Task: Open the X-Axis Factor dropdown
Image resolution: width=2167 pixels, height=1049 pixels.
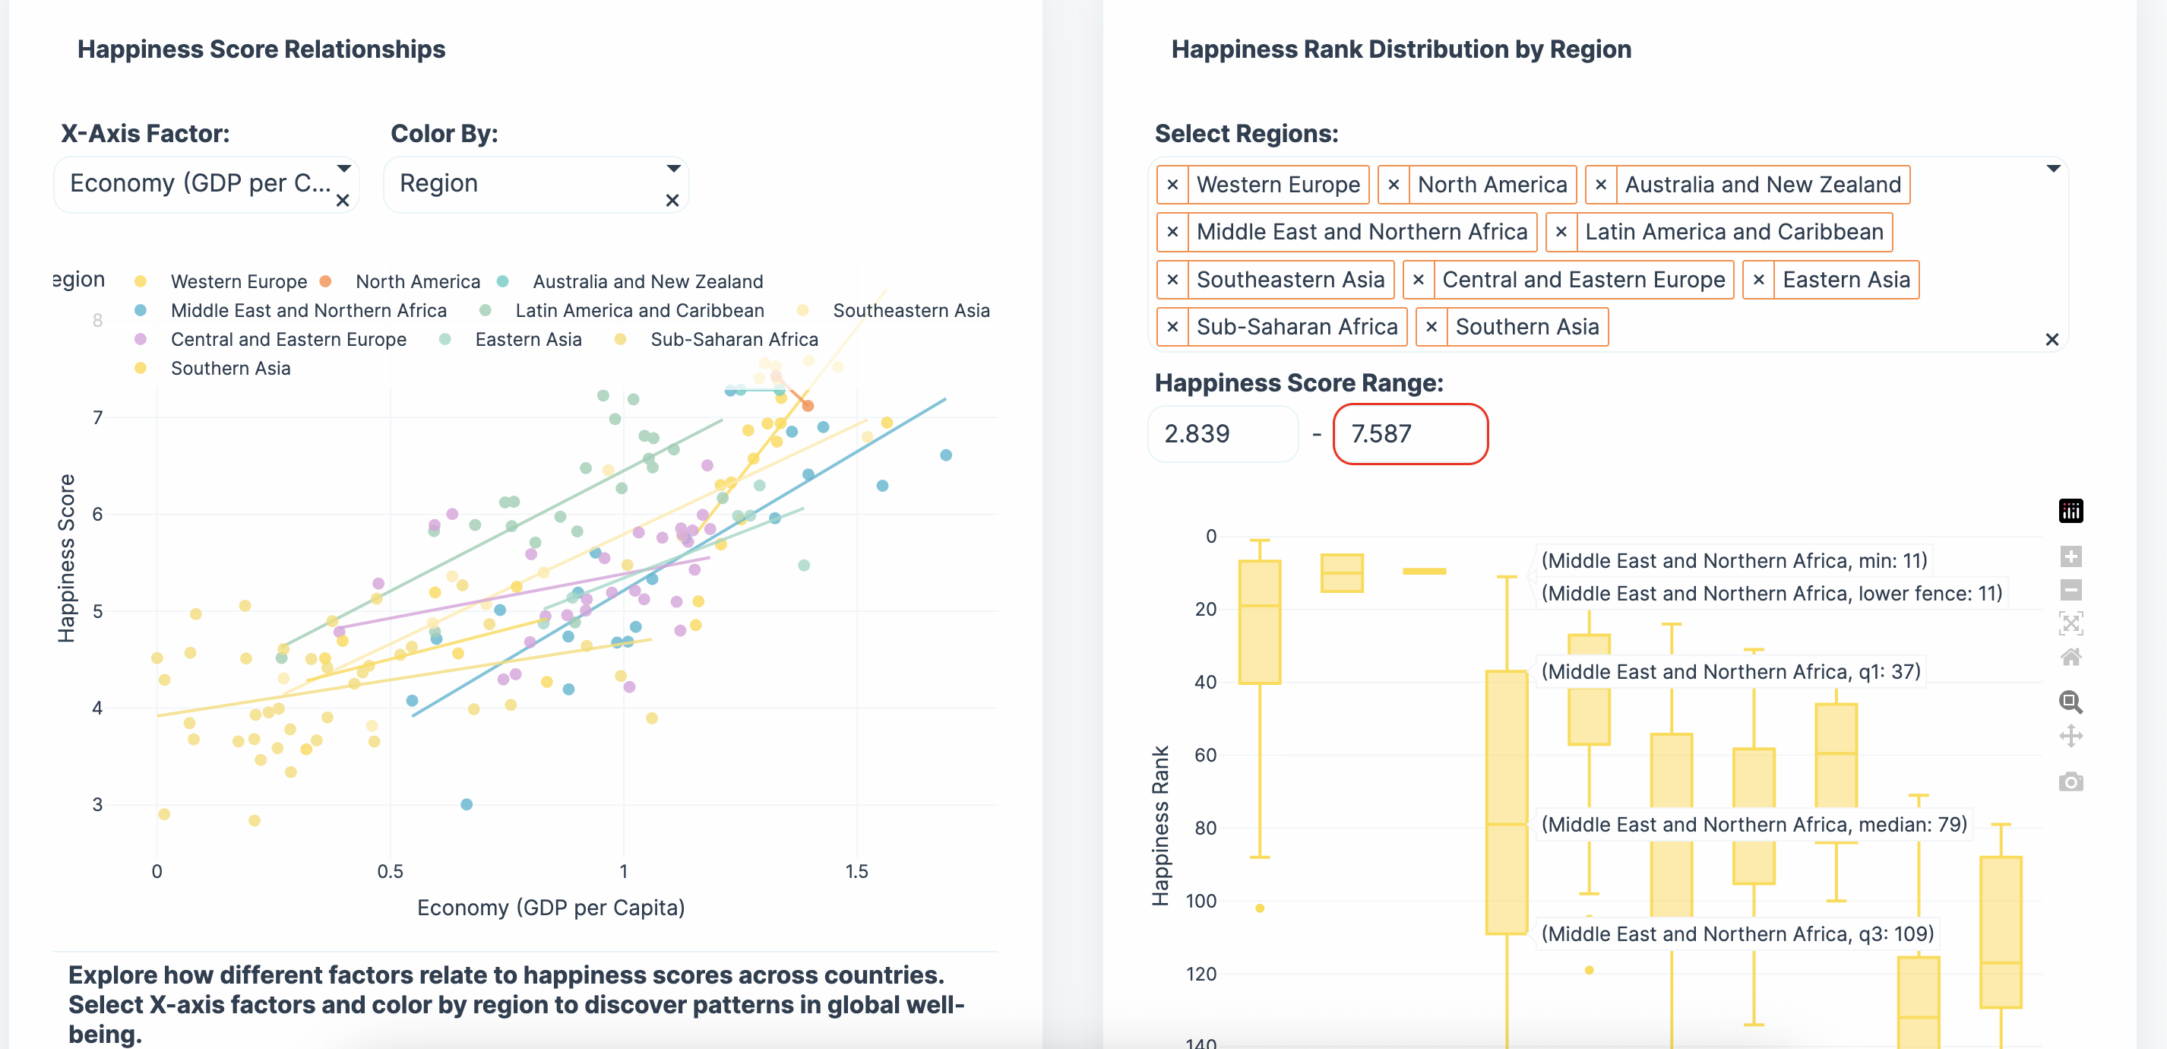Action: click(202, 183)
